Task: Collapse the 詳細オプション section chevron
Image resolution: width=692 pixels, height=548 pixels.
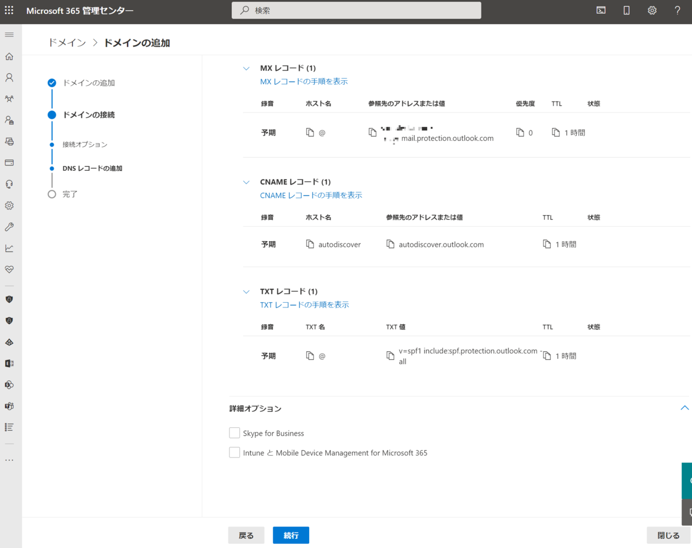Action: click(685, 408)
